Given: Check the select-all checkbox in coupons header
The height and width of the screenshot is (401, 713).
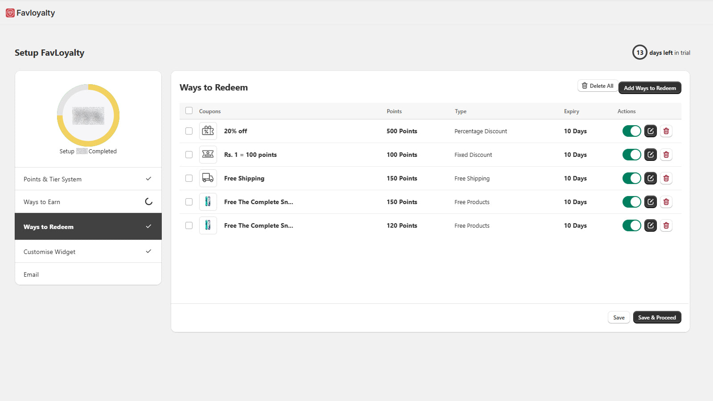Looking at the screenshot, I should tap(189, 110).
